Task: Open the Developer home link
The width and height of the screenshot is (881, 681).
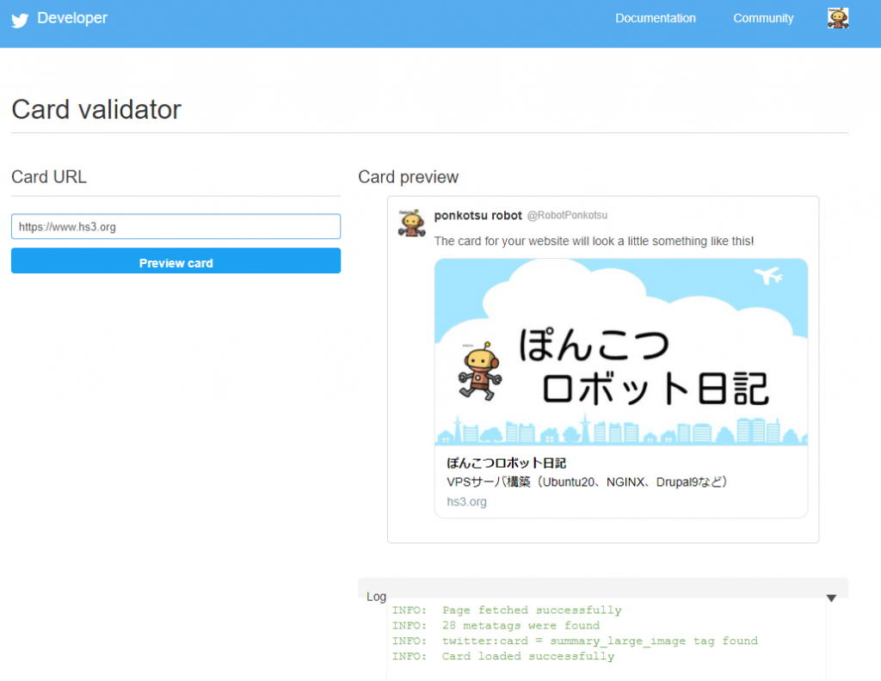Action: (72, 18)
